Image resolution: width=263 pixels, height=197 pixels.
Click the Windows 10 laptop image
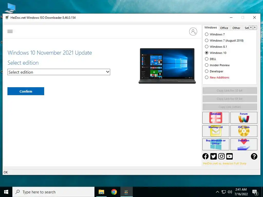tap(167, 66)
